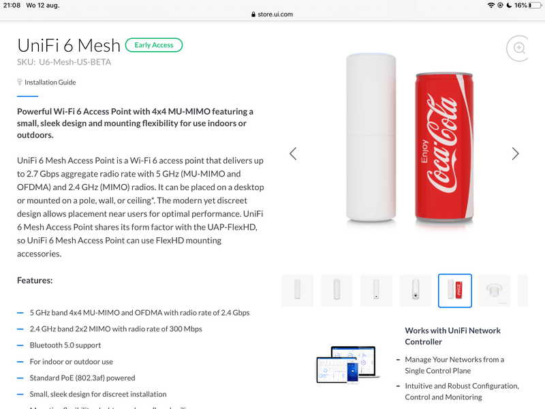The width and height of the screenshot is (545, 409).
Task: Click the UniFi 6 Mesh product title
Action: (69, 45)
